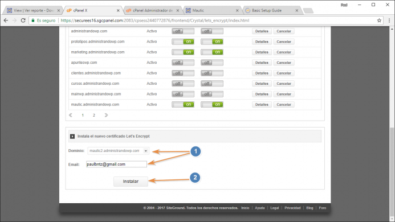Close the Basic Setup Guide tab
The image size is (395, 222).
tap(297, 11)
